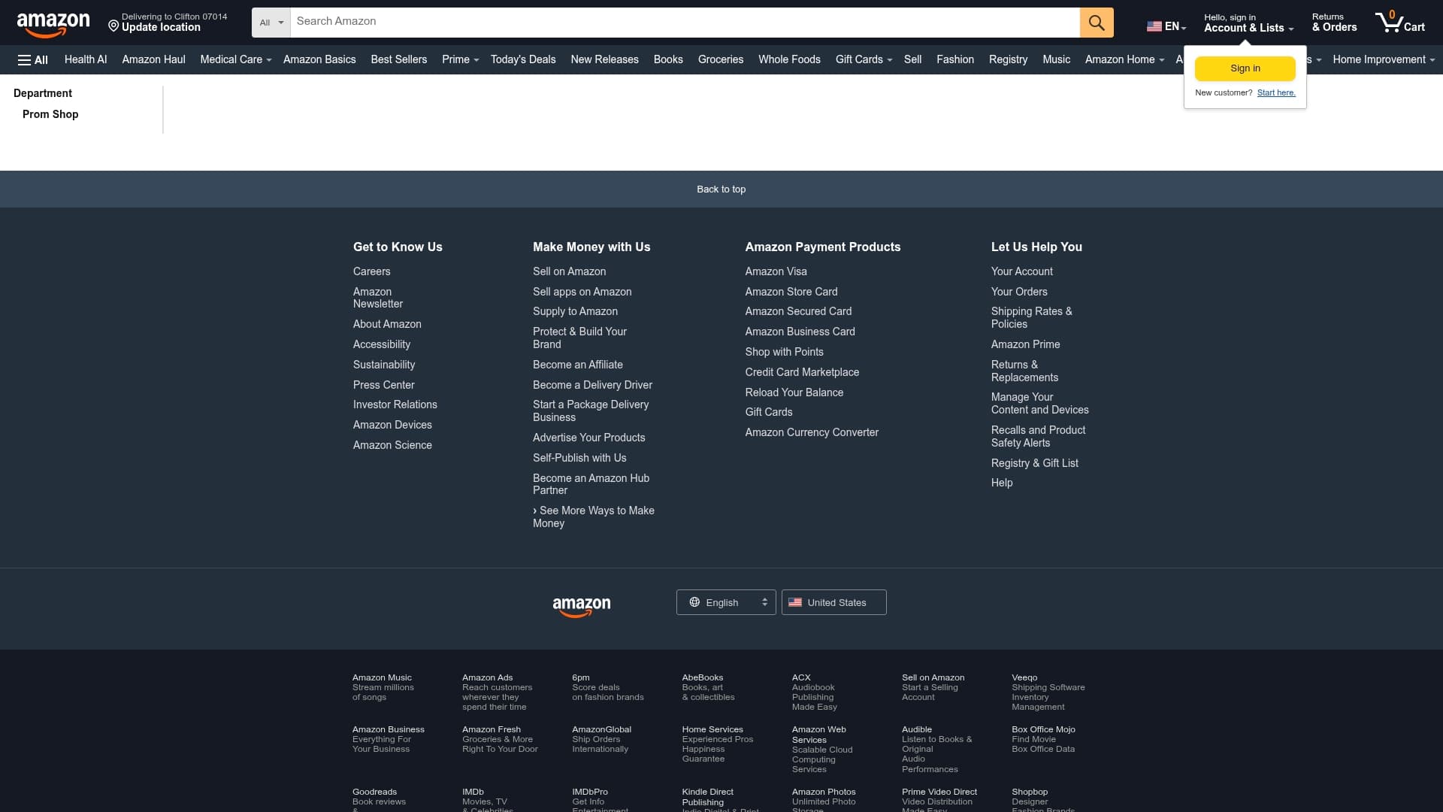This screenshot has height=812, width=1443.
Task: Go to New Releases
Action: (604, 59)
